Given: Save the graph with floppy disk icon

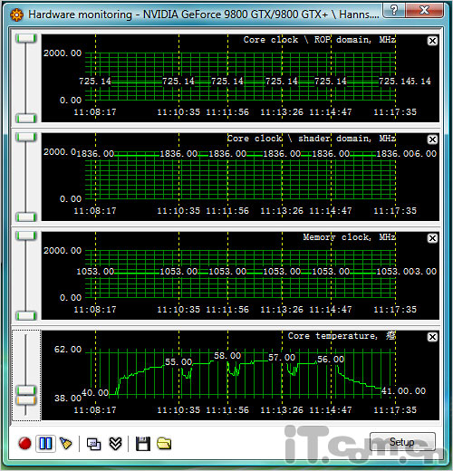Looking at the screenshot, I should pos(143,444).
